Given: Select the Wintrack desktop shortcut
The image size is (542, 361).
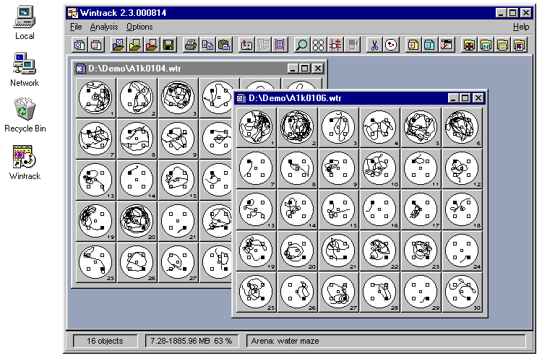Looking at the screenshot, I should tap(25, 162).
